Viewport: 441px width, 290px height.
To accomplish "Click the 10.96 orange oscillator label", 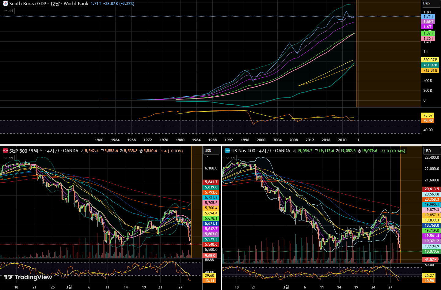I will [x=429, y=281].
